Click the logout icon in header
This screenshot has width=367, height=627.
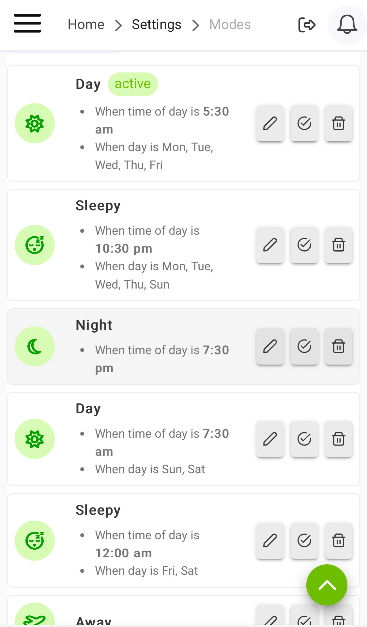pyautogui.click(x=307, y=25)
